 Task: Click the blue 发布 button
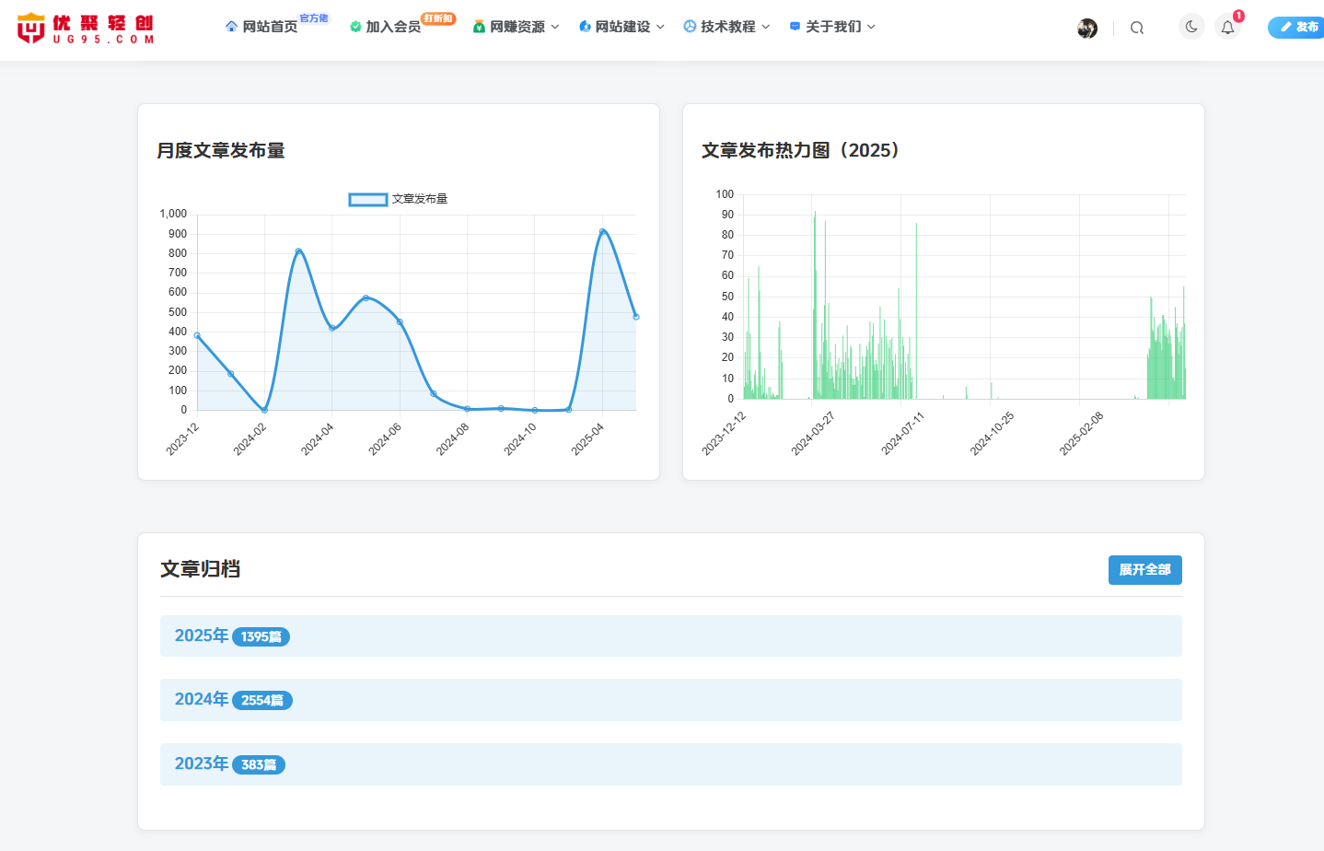1298,28
